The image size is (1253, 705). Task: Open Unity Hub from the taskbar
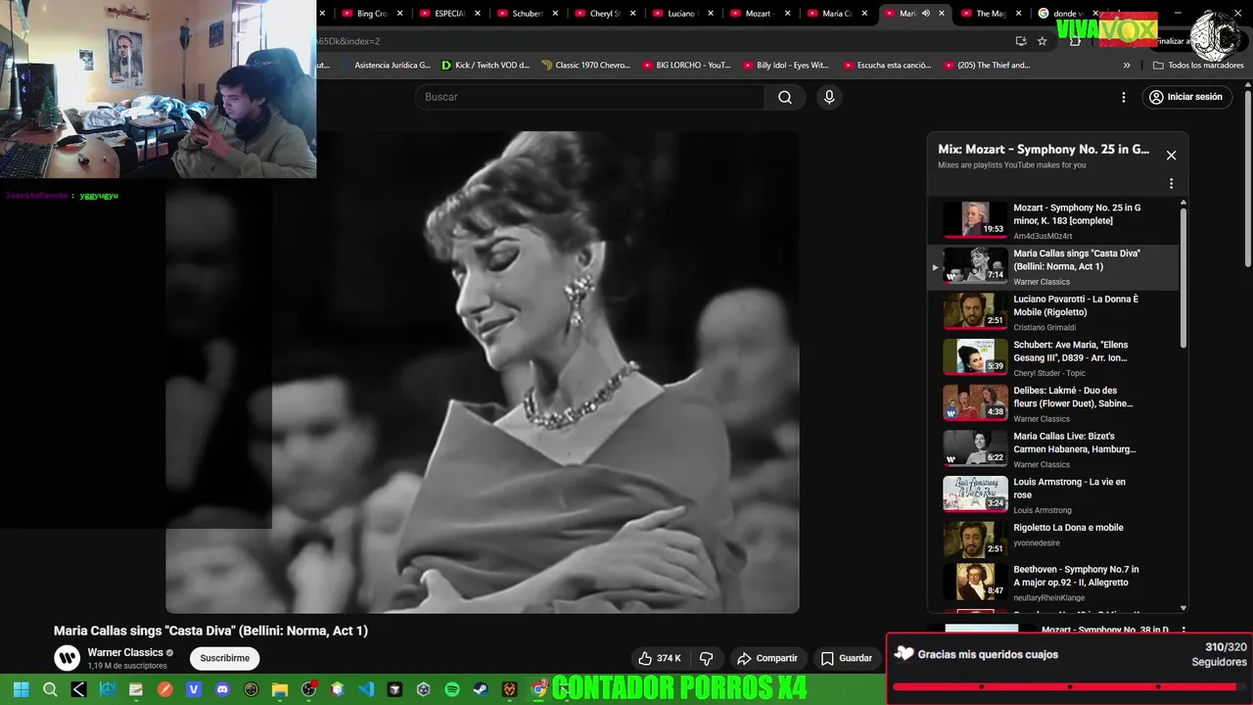[424, 689]
